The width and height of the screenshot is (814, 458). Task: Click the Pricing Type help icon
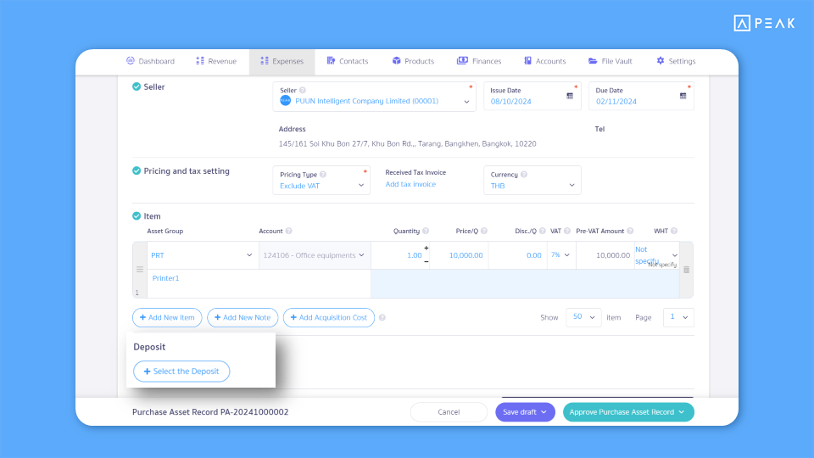tap(323, 175)
